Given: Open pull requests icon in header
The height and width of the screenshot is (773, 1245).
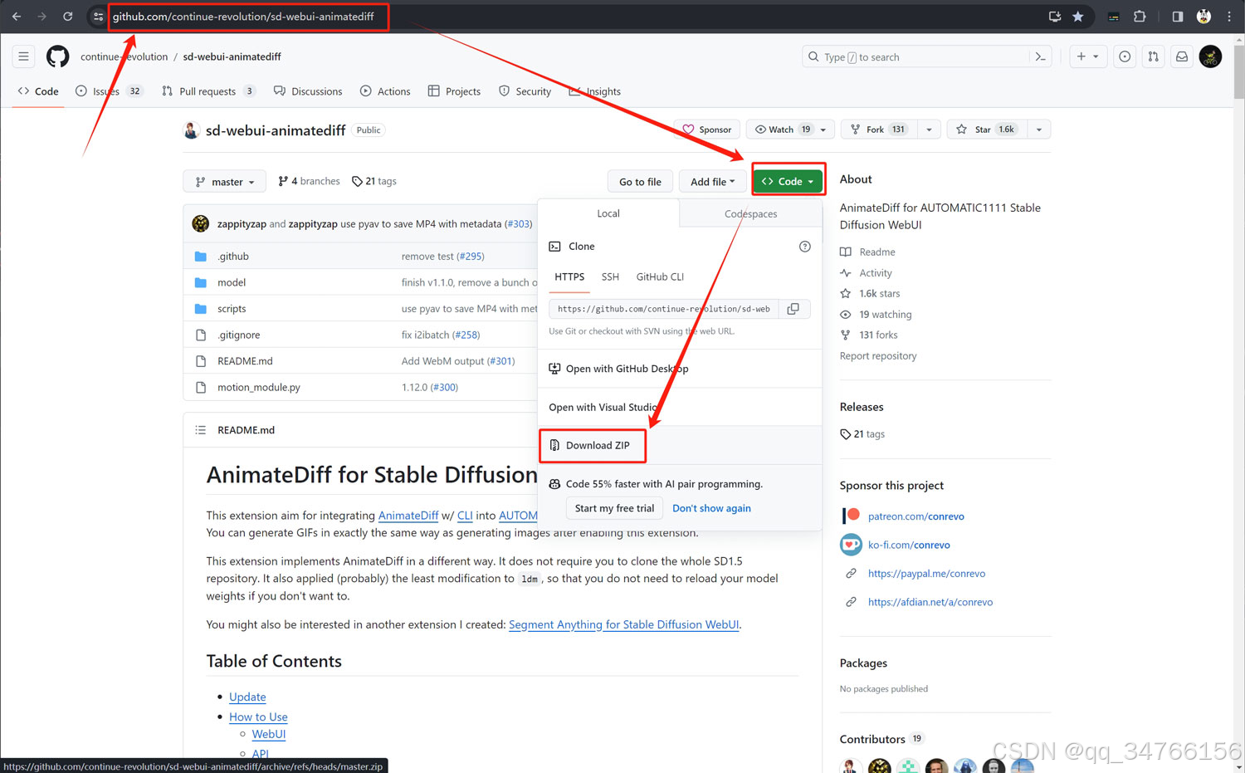Looking at the screenshot, I should 1153,56.
